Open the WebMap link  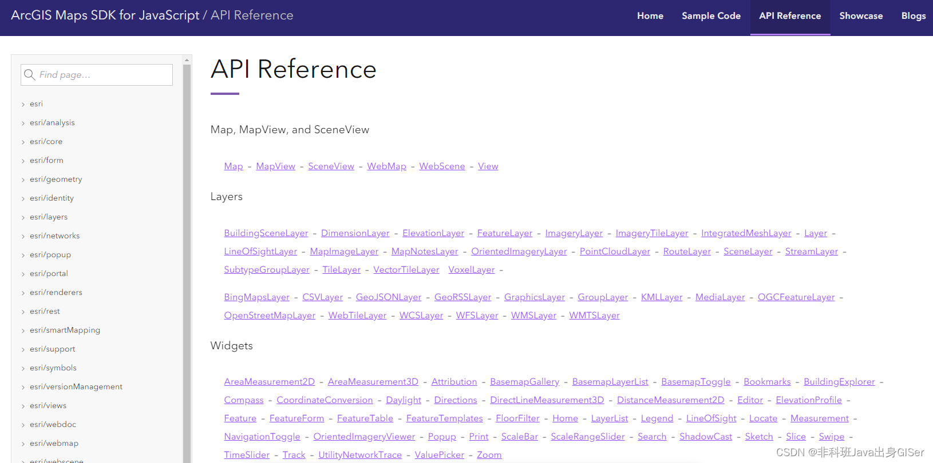(386, 166)
